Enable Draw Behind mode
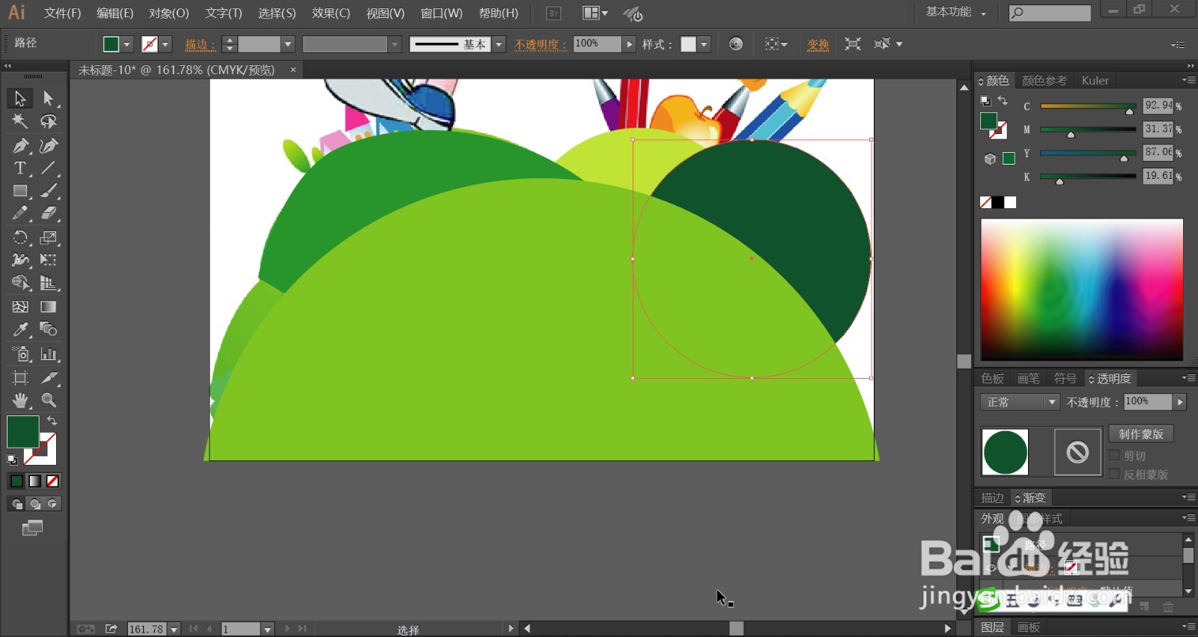Viewport: 1198px width, 637px height. (x=34, y=504)
